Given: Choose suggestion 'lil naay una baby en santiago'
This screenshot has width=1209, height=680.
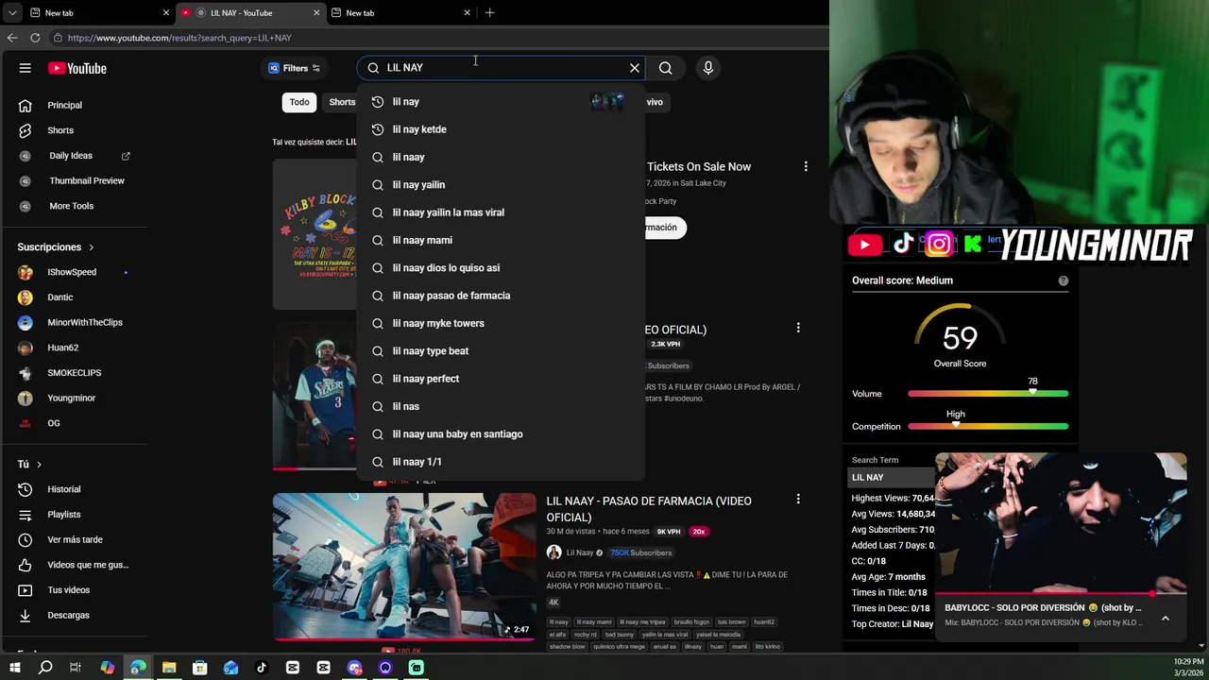Looking at the screenshot, I should (501, 434).
